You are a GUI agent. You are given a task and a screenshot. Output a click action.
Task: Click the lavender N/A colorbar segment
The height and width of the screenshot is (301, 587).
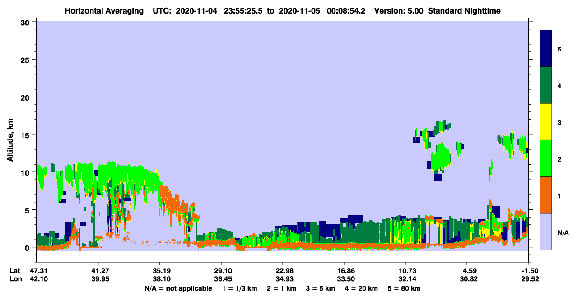coord(546,232)
